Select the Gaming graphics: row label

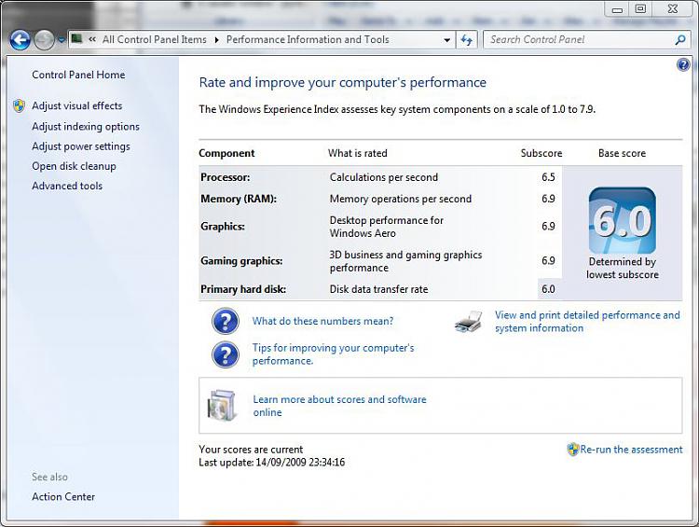pyautogui.click(x=241, y=260)
